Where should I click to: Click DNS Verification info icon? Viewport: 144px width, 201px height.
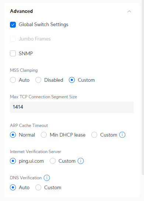47,178
